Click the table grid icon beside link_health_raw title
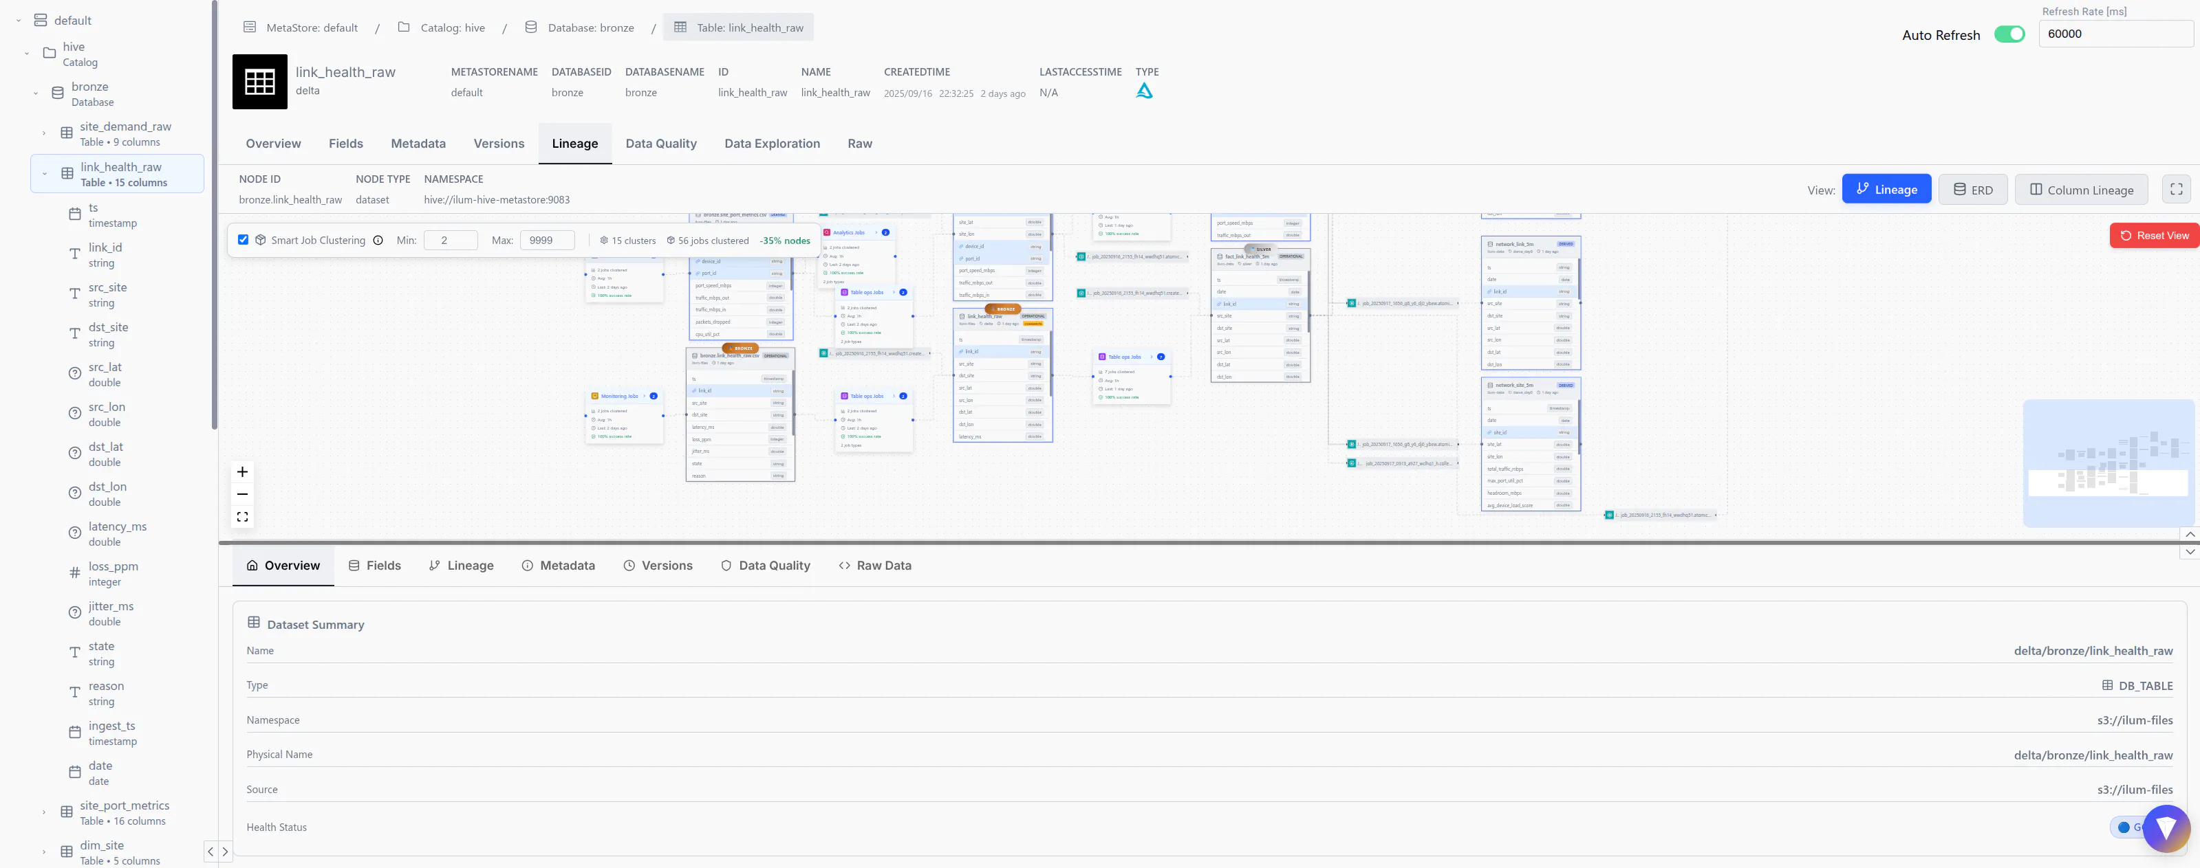2200x868 pixels. coord(259,81)
